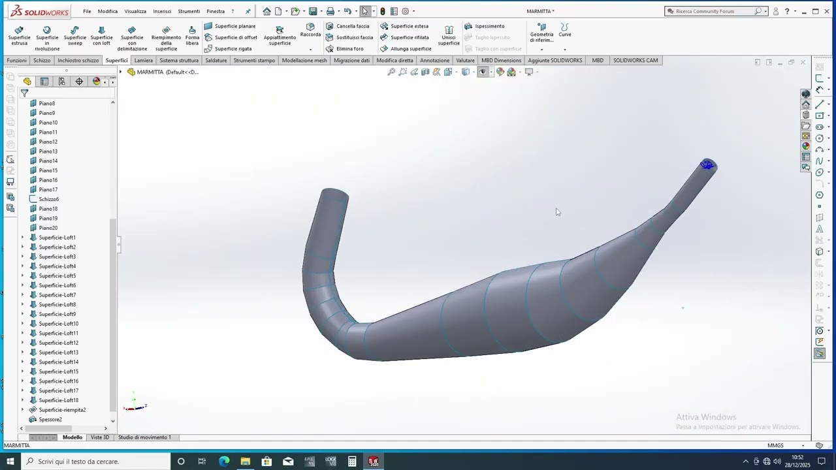Print using the printer toolbar icon
The width and height of the screenshot is (836, 470).
point(330,11)
